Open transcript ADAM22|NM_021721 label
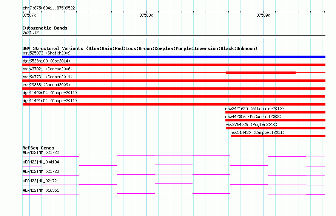The height and width of the screenshot is (216, 336). [41, 181]
